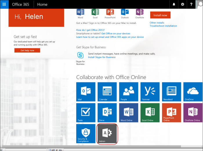Open the settings gear menu

[x=182, y=4]
